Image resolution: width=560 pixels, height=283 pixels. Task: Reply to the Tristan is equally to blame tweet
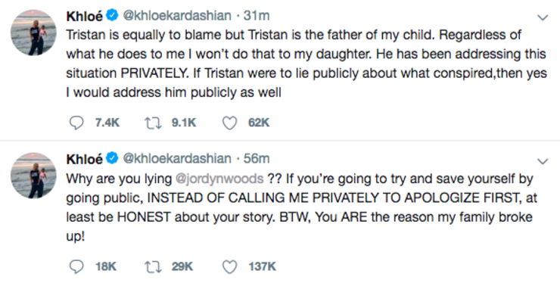(x=76, y=123)
